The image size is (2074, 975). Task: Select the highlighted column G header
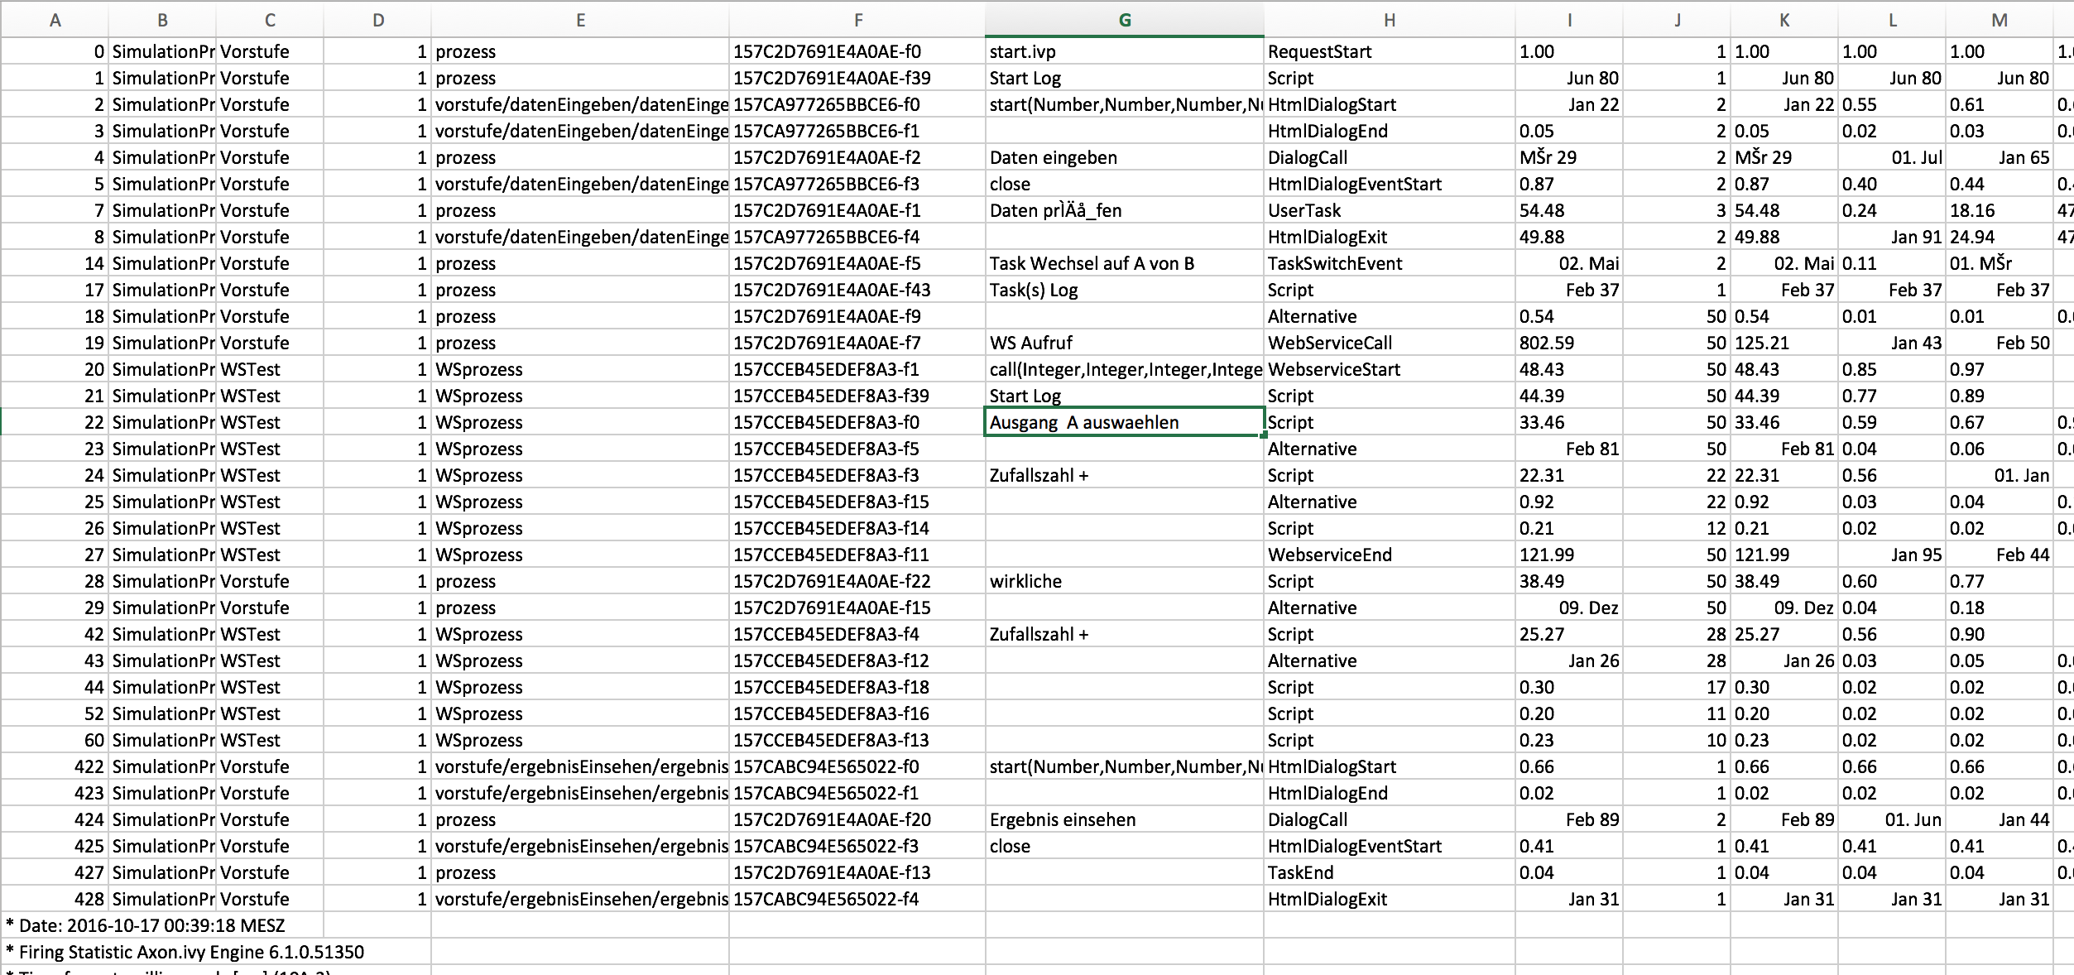[x=1125, y=20]
